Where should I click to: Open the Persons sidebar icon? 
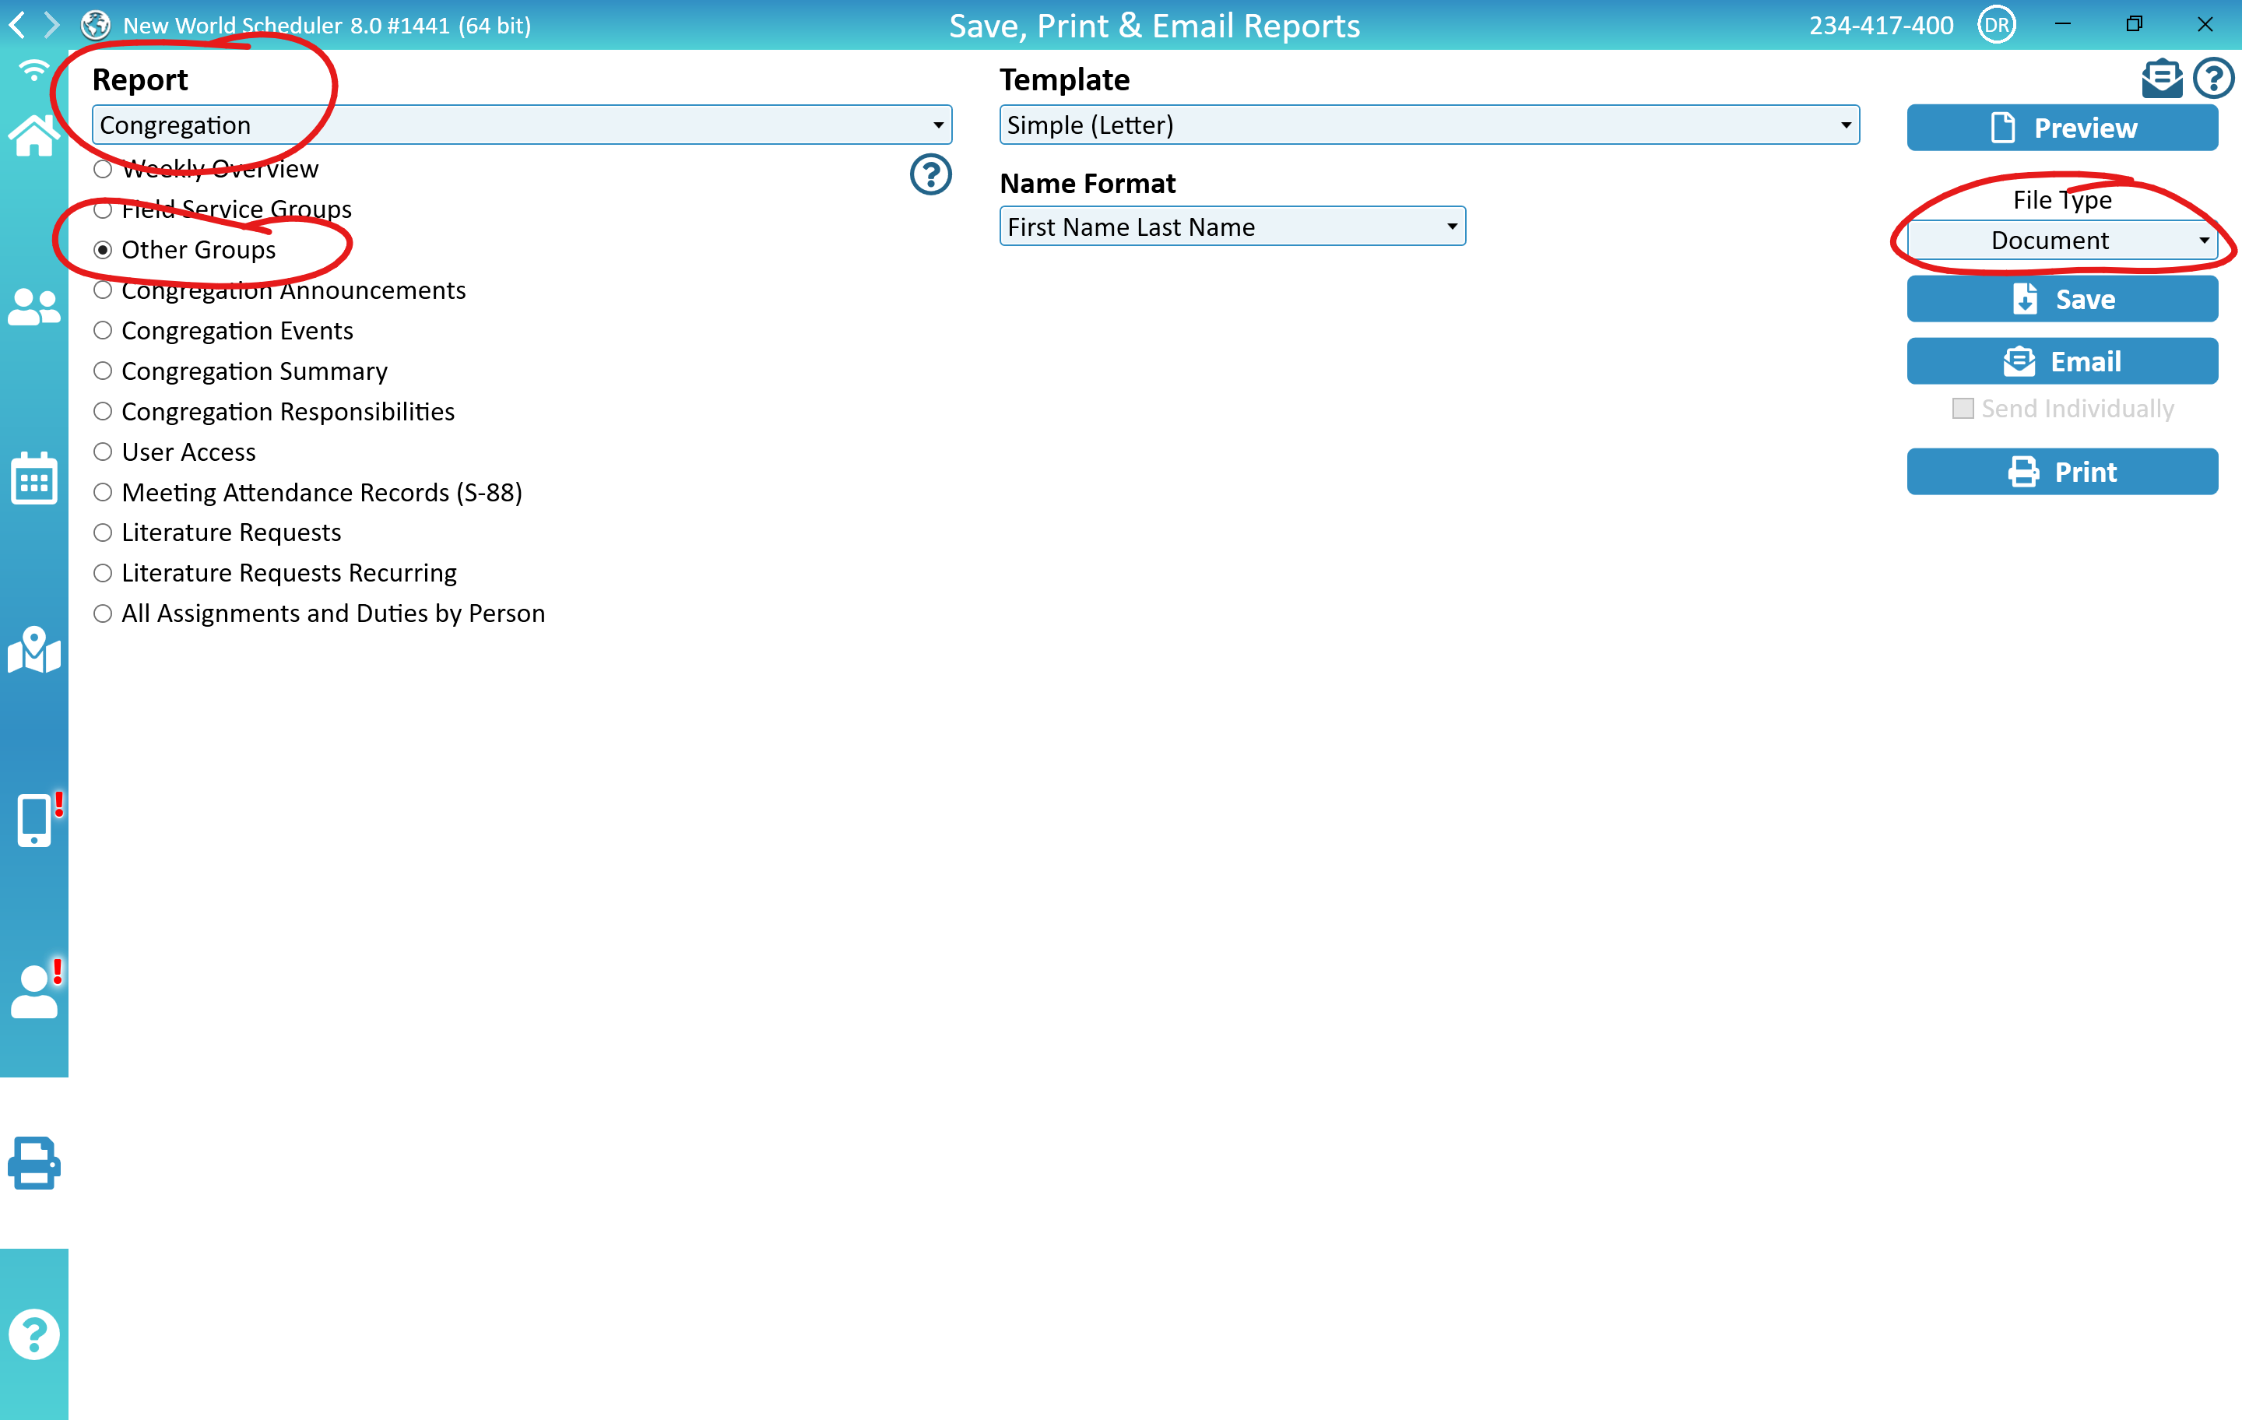(x=33, y=307)
